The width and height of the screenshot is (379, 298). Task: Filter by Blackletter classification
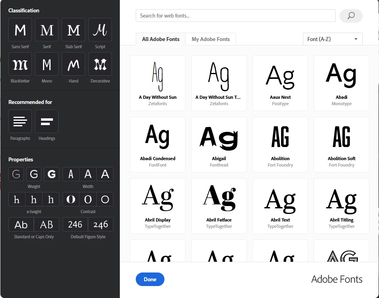pyautogui.click(x=20, y=64)
